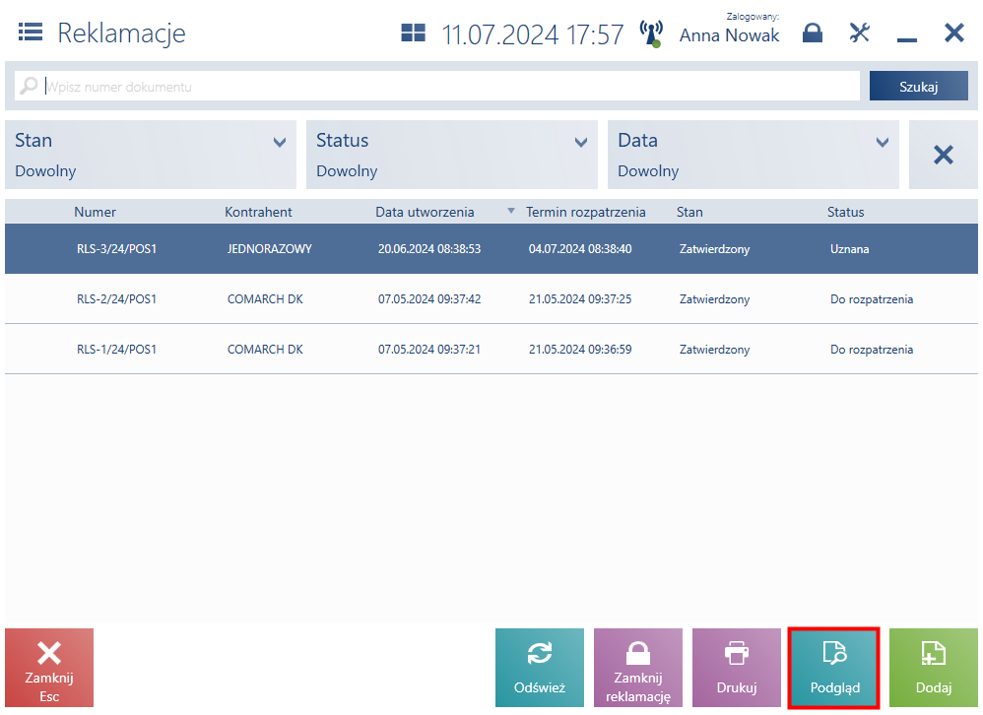
Task: Open complaint preview with Podgląd
Action: coord(834,668)
